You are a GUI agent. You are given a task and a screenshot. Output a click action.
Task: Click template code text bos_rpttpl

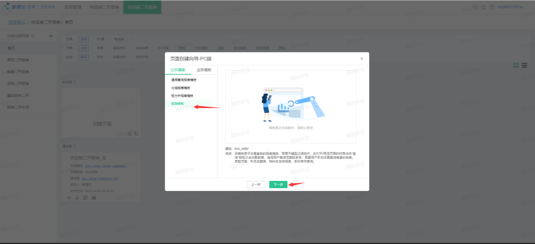pos(242,149)
